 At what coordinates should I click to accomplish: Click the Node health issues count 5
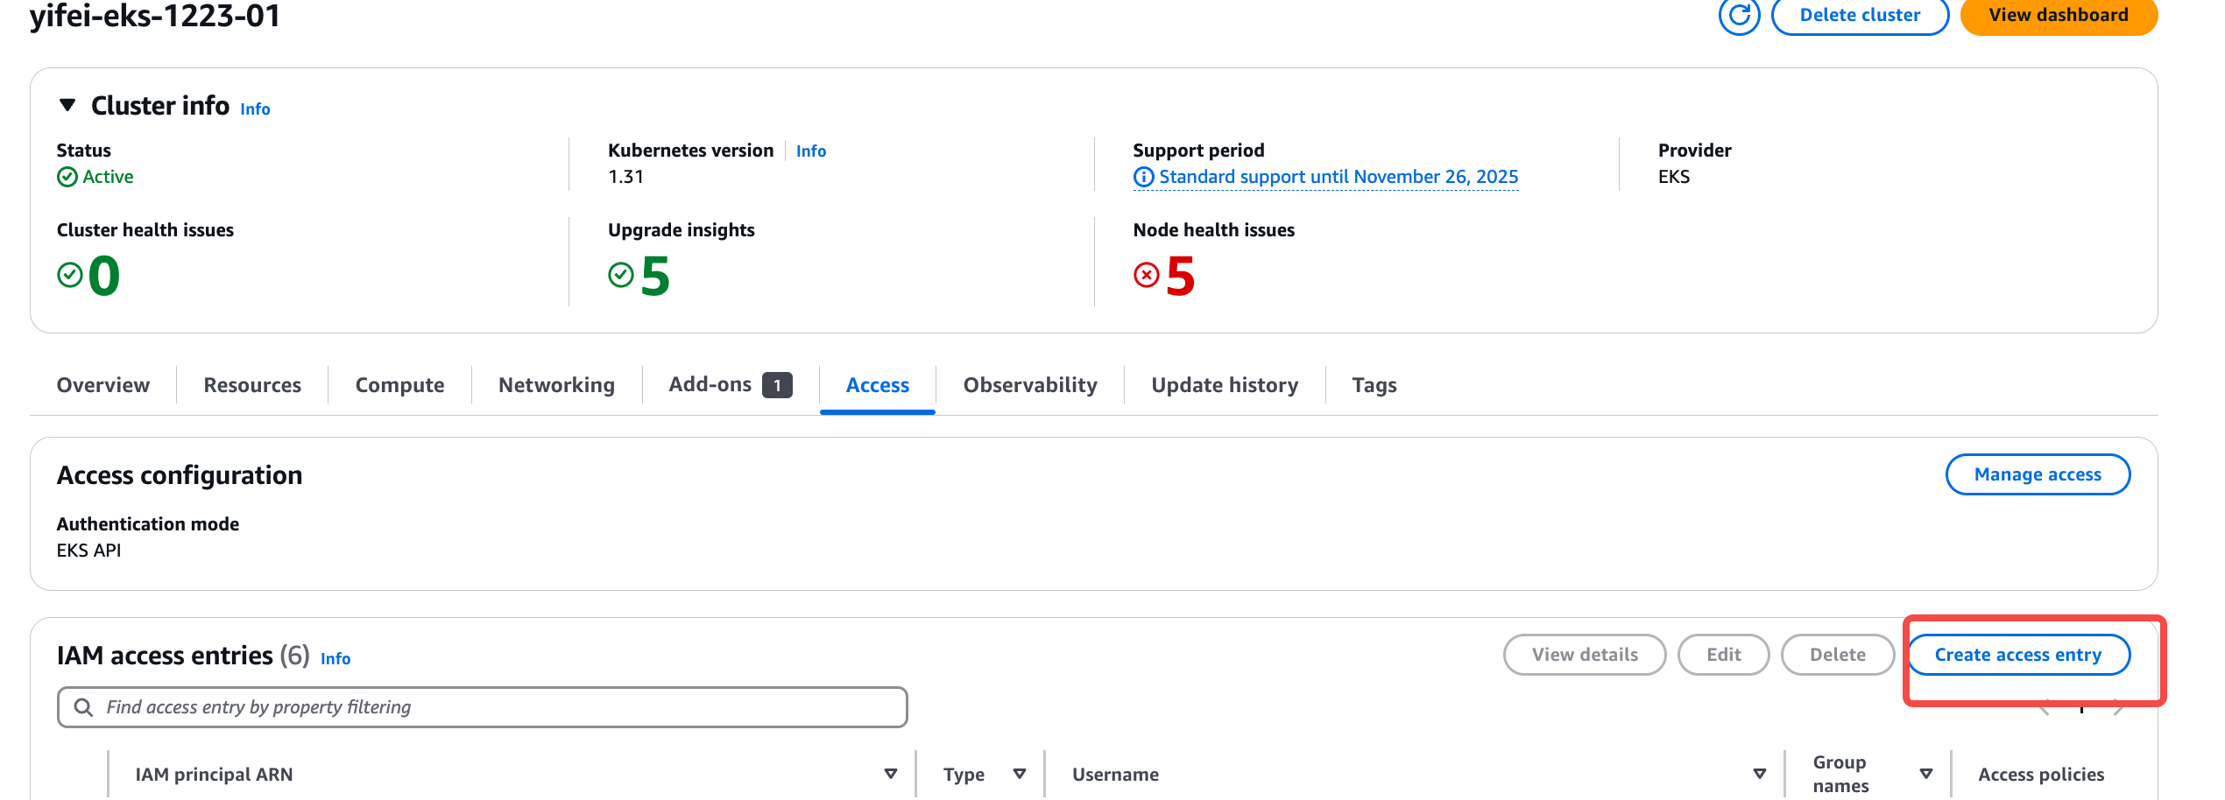(1181, 276)
